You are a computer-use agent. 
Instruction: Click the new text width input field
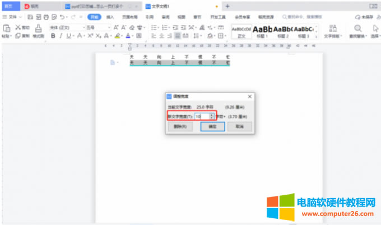(x=202, y=117)
